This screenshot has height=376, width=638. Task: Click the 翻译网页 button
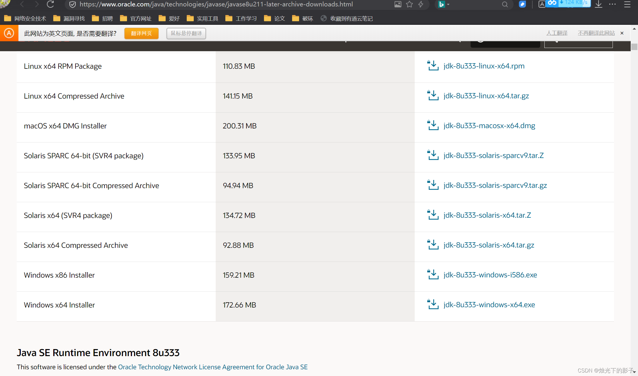point(141,33)
